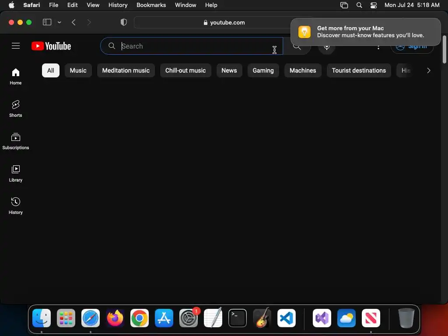
Task: Open Spotlight search in menu bar
Action: click(359, 5)
